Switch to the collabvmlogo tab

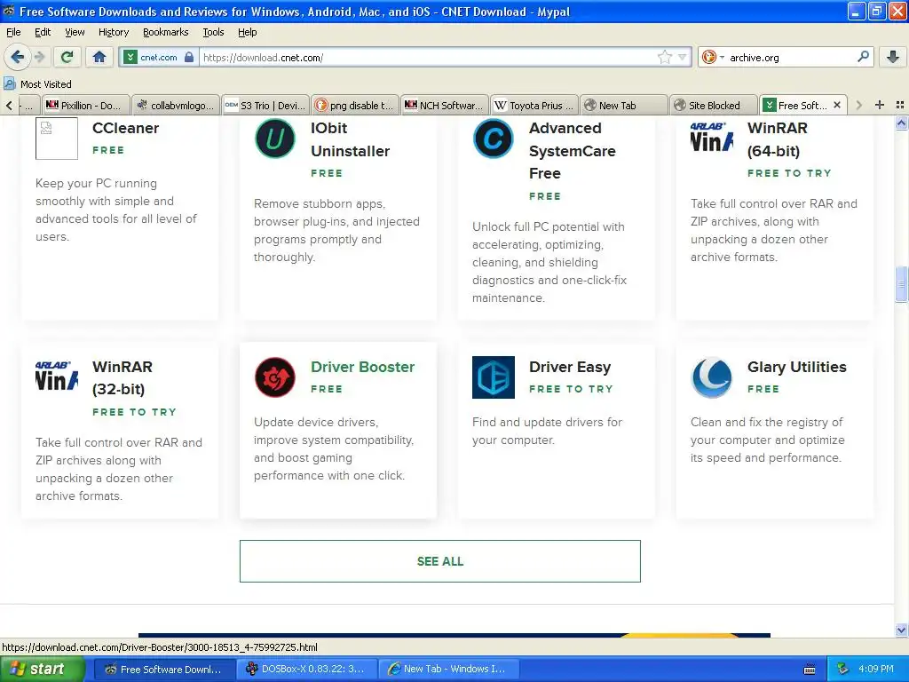(x=176, y=105)
